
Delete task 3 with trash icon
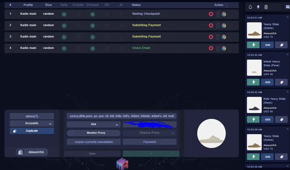tap(218, 37)
